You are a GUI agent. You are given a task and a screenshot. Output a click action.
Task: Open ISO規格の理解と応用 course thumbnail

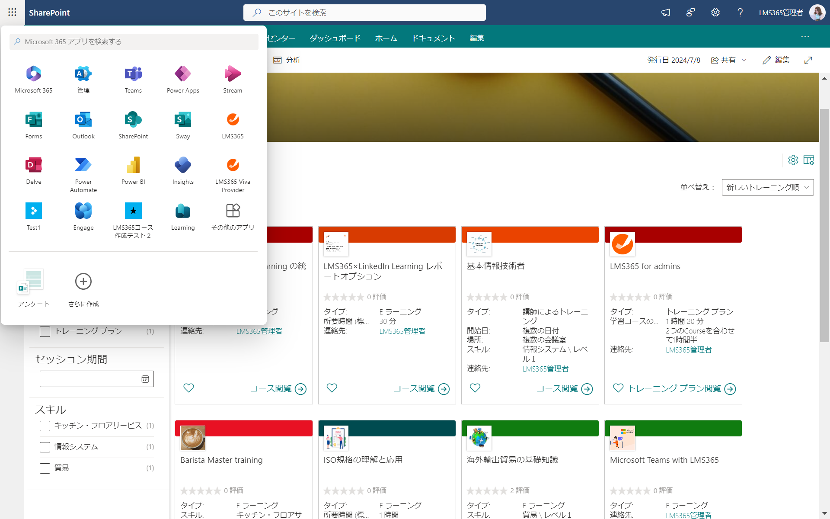tap(336, 438)
